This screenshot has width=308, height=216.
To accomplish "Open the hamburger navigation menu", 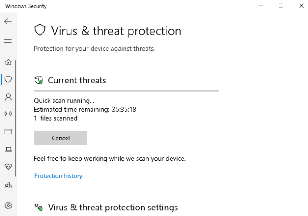I will click(x=8, y=41).
